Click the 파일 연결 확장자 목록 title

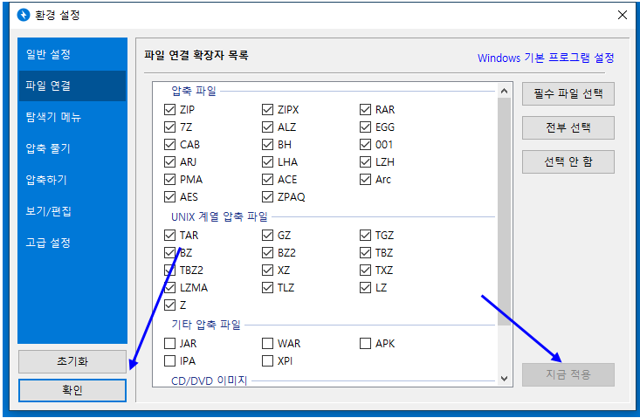click(196, 55)
